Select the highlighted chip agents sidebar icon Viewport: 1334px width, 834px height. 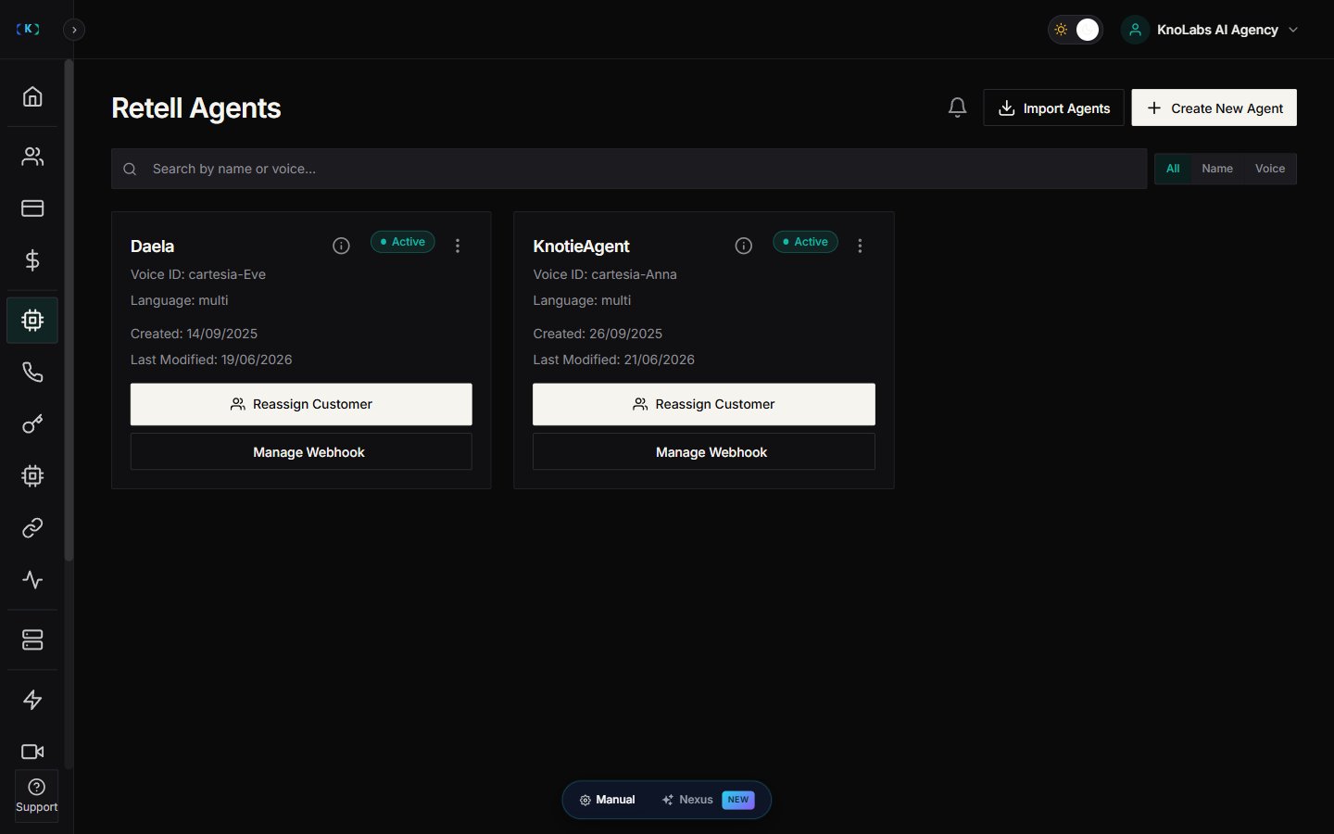click(x=32, y=321)
